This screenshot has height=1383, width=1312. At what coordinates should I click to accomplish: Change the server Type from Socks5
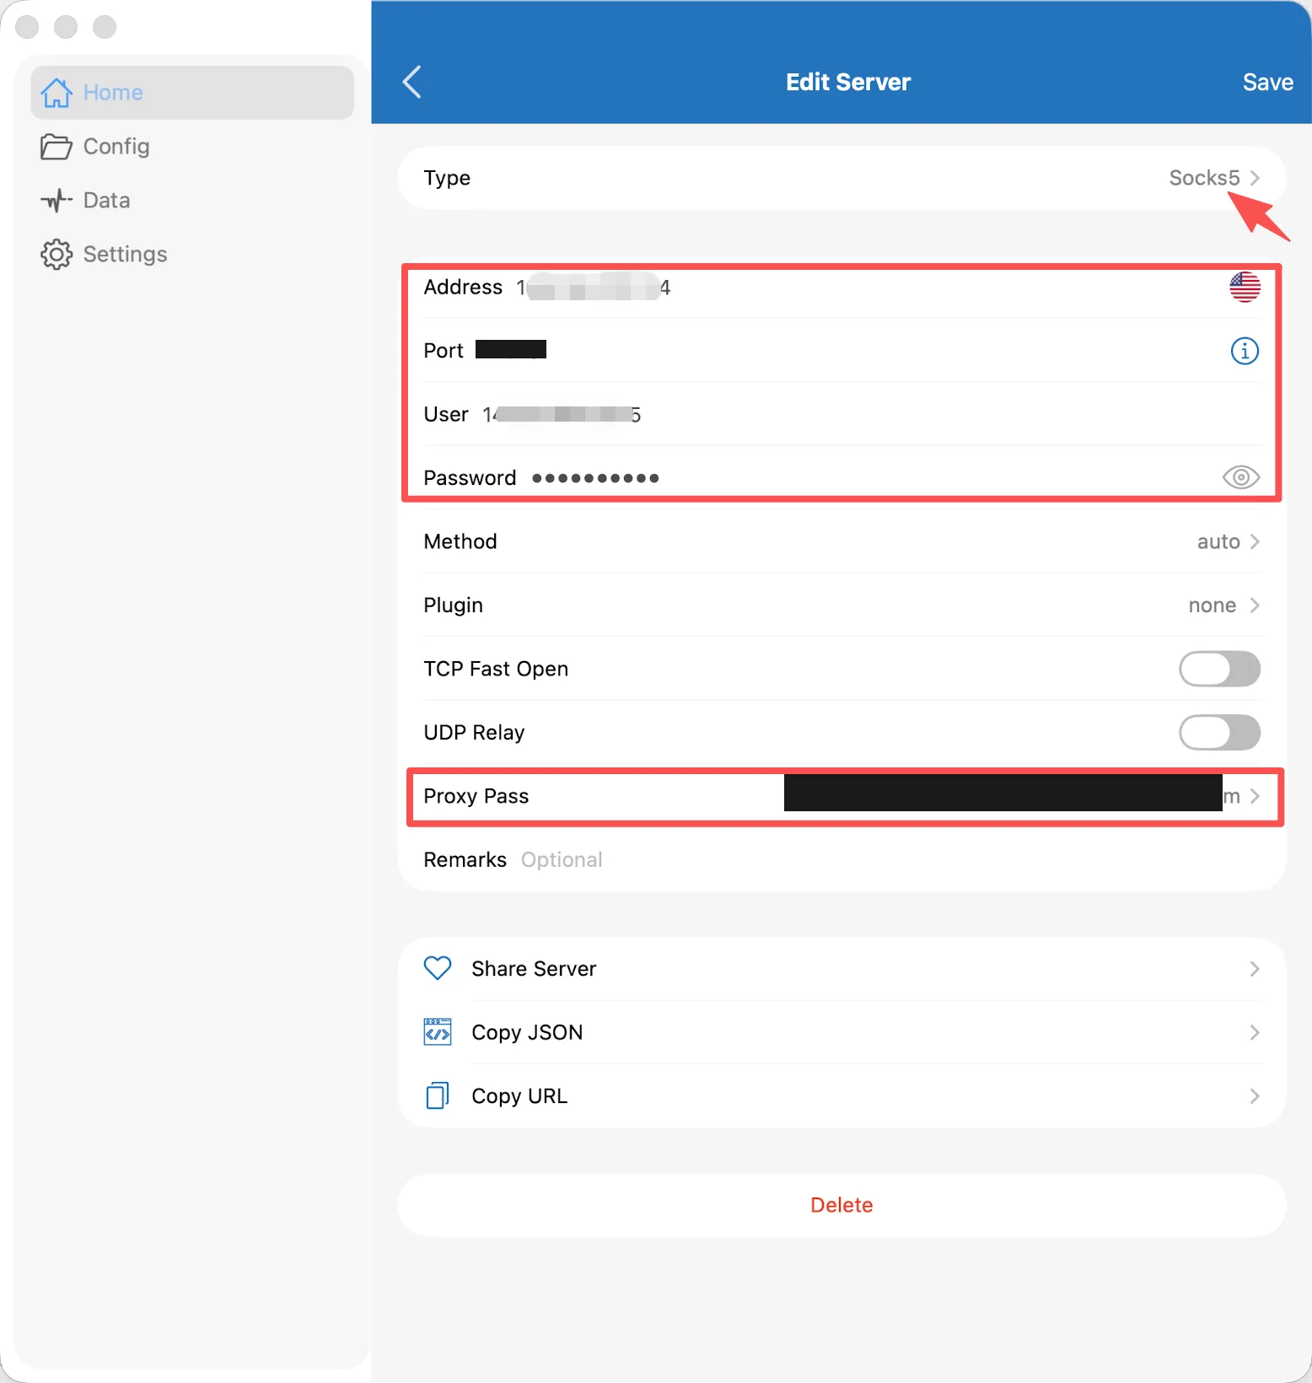pyautogui.click(x=842, y=178)
